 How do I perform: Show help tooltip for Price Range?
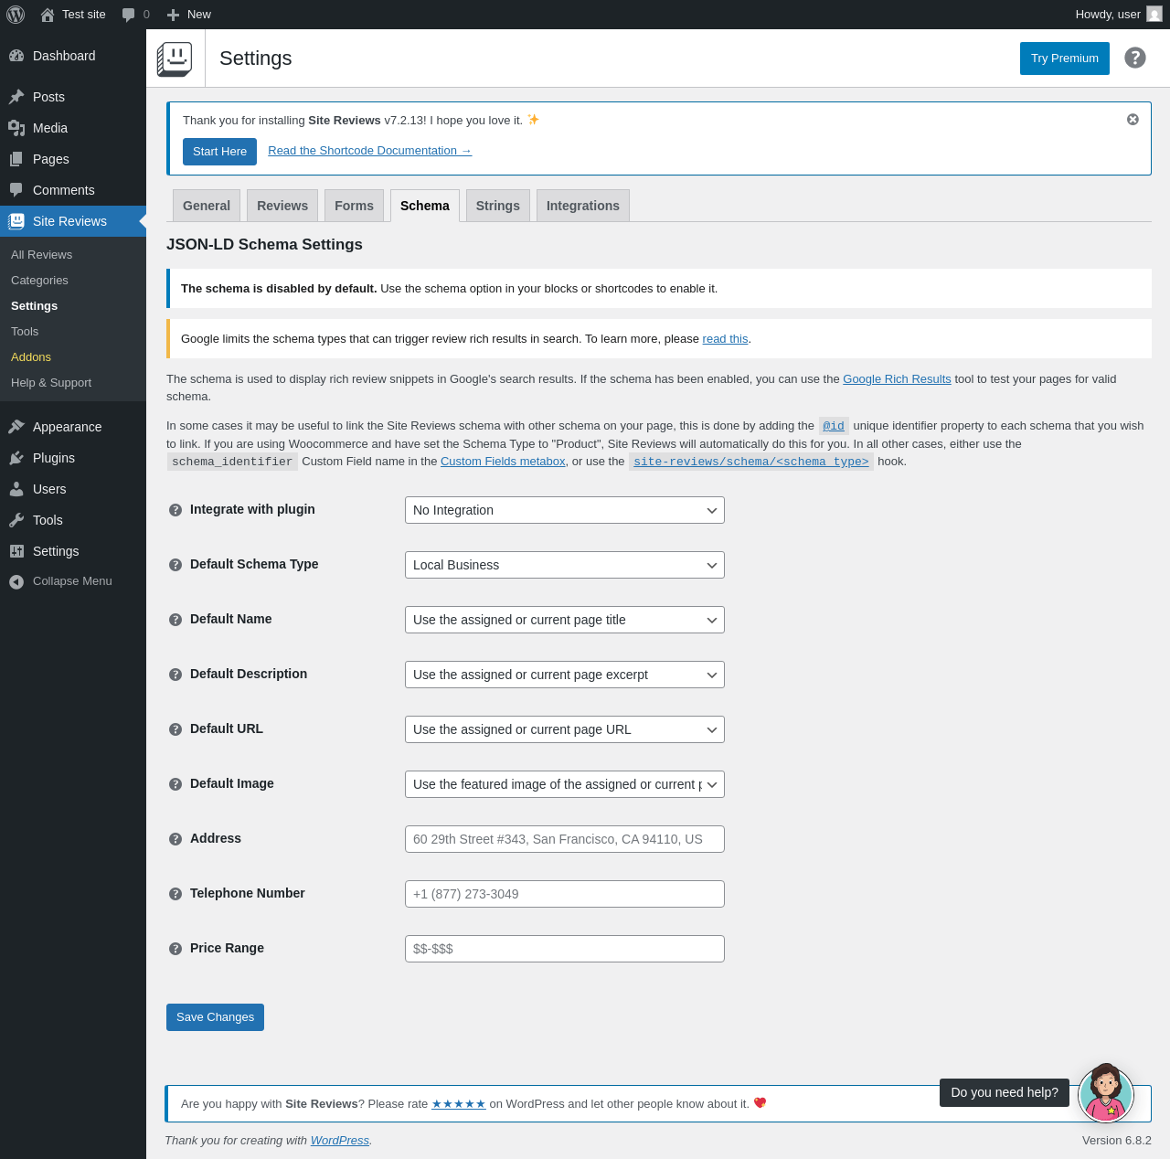click(x=175, y=949)
